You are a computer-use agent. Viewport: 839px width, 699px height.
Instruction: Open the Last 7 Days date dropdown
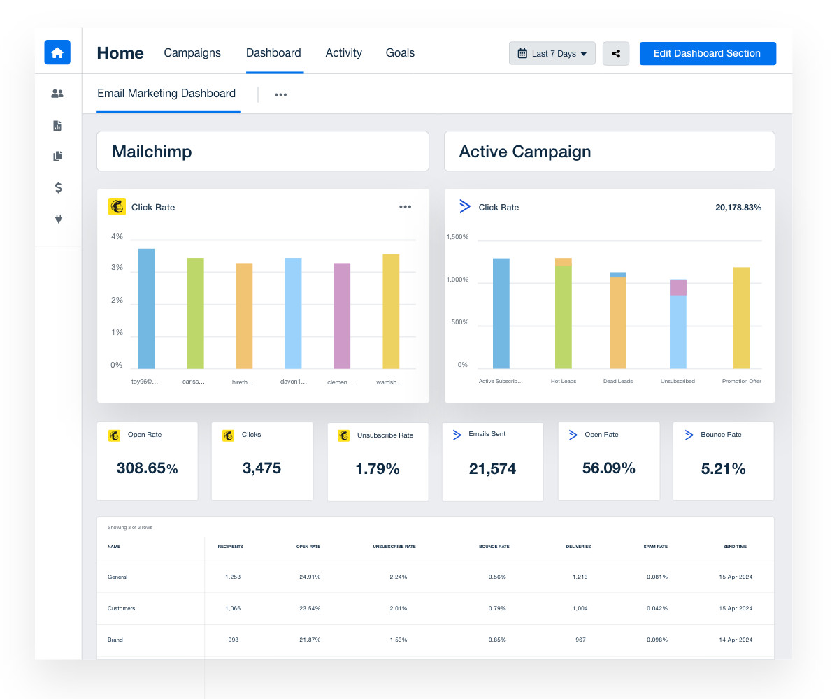tap(552, 53)
